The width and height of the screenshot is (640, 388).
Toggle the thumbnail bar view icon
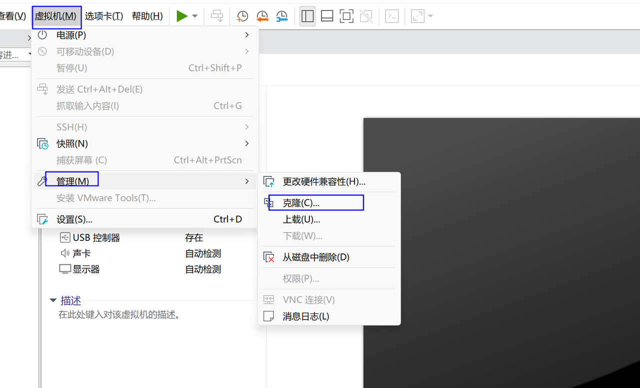[327, 16]
